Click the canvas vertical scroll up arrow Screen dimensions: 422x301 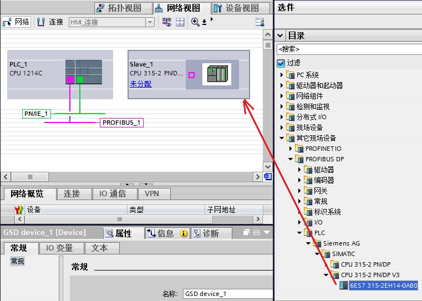pos(267,34)
